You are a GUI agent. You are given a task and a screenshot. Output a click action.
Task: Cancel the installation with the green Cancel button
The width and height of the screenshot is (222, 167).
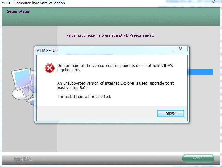[198, 158]
